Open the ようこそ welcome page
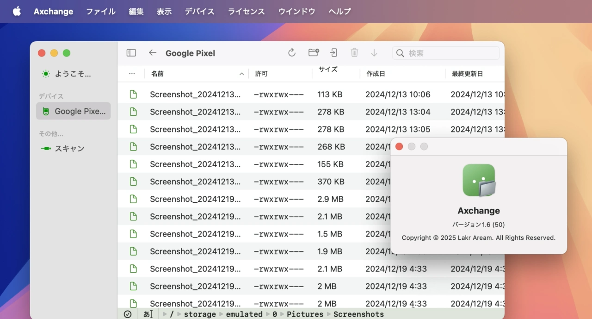The height and width of the screenshot is (319, 592). (x=73, y=74)
